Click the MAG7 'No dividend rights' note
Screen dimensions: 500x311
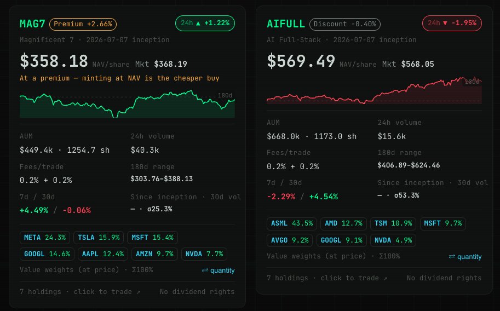(x=197, y=292)
